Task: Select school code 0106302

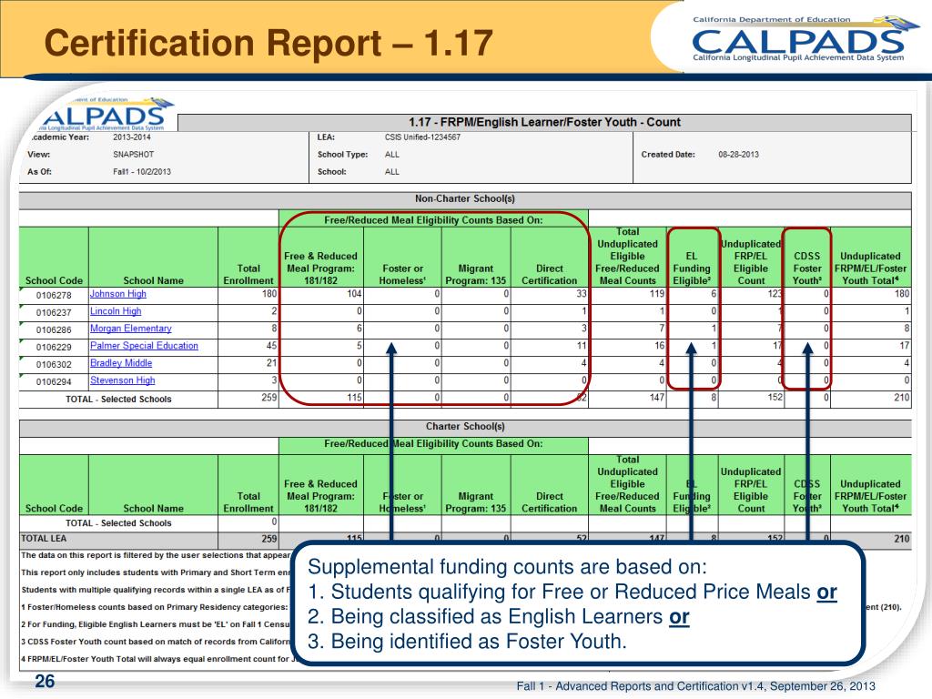Action: [x=54, y=364]
